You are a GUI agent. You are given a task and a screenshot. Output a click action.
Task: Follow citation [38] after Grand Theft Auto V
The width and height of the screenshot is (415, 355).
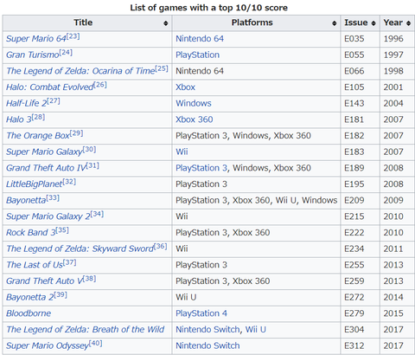(x=89, y=279)
